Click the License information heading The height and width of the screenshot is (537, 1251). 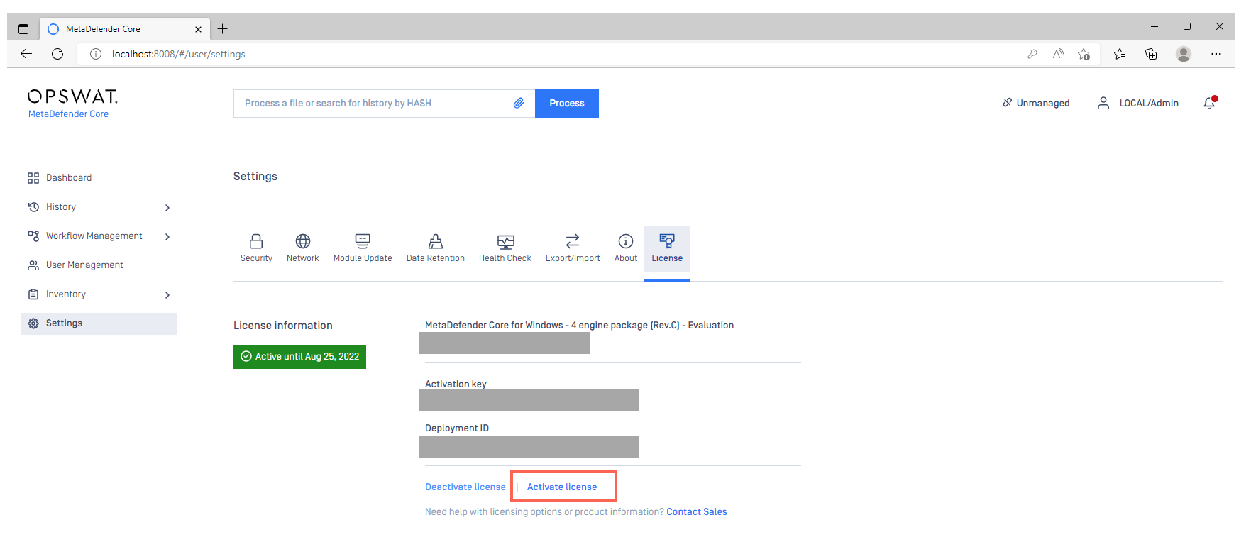click(x=283, y=326)
